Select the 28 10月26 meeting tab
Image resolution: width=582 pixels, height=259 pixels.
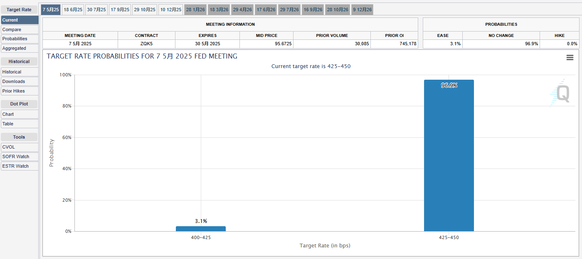338,10
